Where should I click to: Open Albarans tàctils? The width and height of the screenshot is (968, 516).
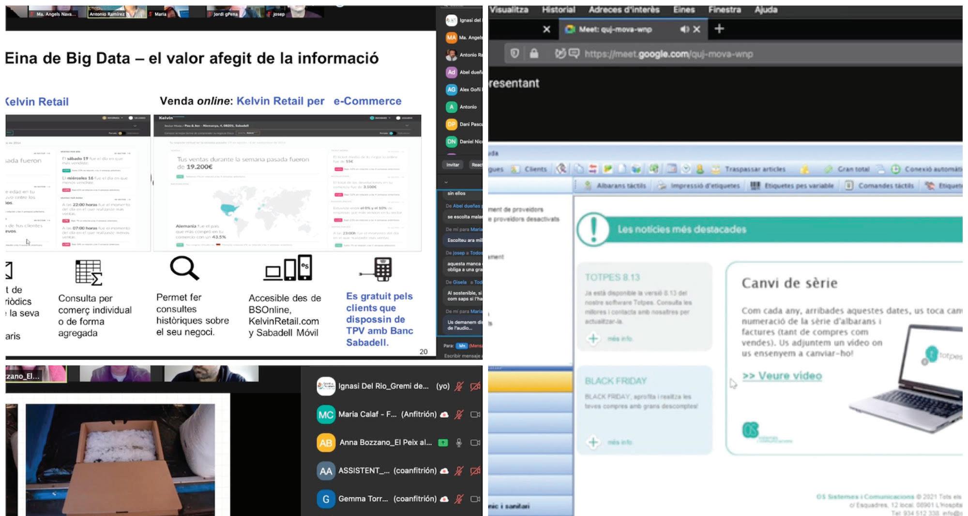615,186
